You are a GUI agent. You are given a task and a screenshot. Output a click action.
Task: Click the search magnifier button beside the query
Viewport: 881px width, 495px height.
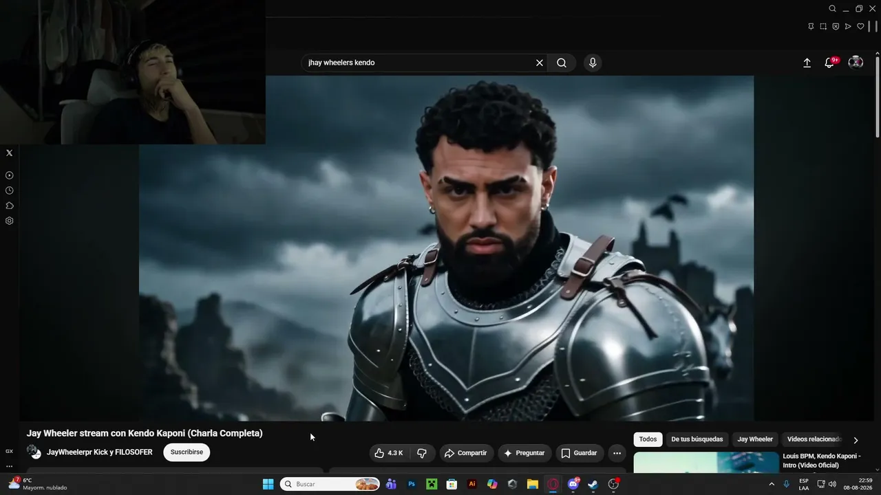562,63
